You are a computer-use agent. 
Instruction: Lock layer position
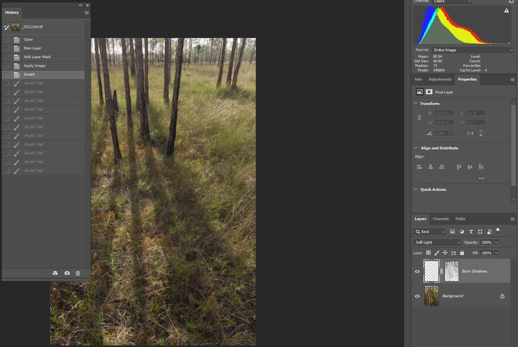coord(445,253)
